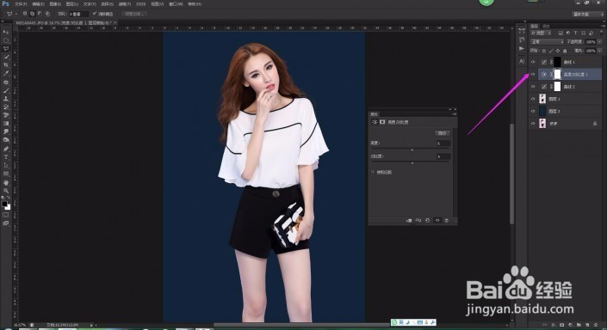Select the Move tool in the toolbar
This screenshot has width=607, height=330.
tap(6, 32)
